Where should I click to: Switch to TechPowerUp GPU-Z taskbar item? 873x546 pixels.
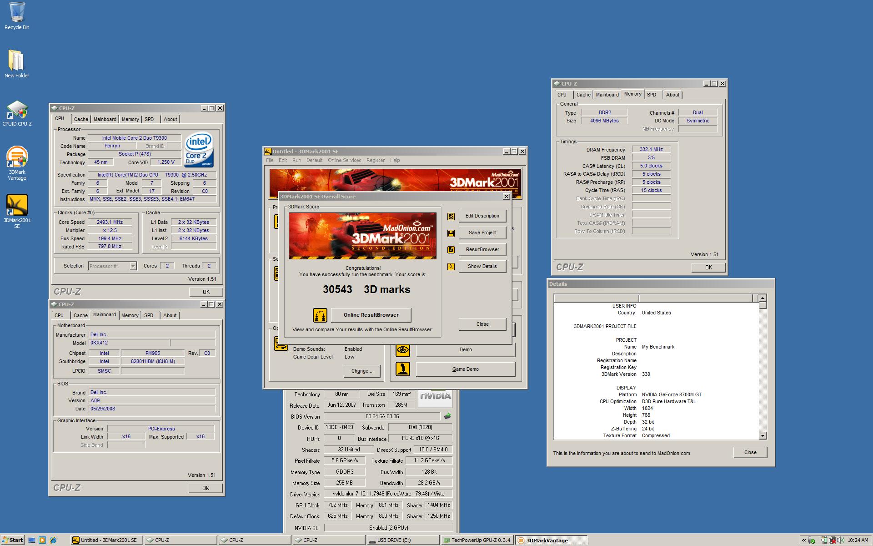click(x=477, y=540)
